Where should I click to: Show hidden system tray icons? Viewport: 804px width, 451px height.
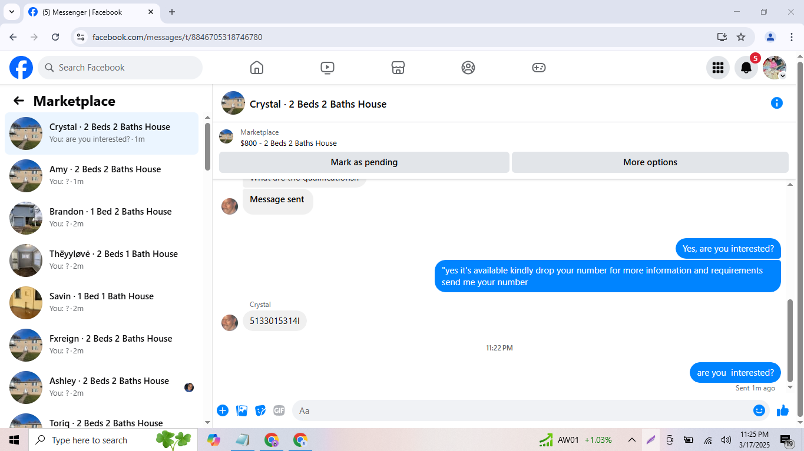631,440
